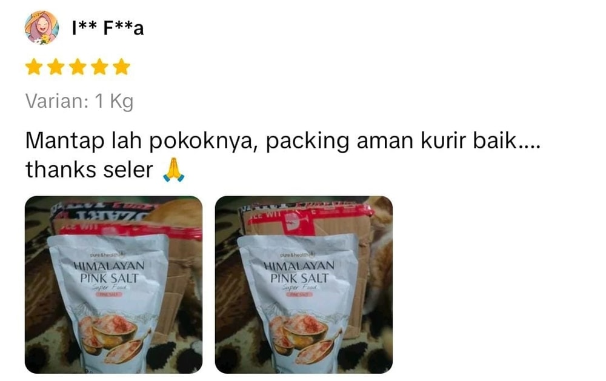Screen dimensions: 606x381
Task: Open the second review photo thumbnail
Action: click(x=304, y=285)
